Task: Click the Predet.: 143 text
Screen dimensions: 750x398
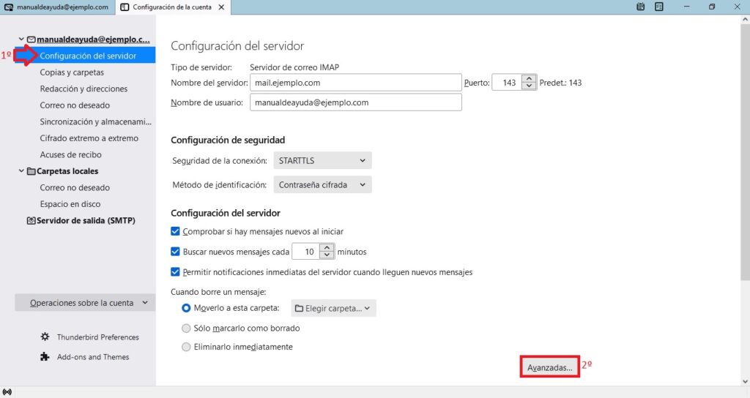Action: (560, 83)
